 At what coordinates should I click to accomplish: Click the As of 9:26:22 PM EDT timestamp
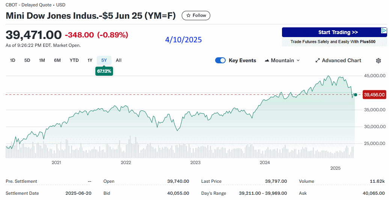43,45
